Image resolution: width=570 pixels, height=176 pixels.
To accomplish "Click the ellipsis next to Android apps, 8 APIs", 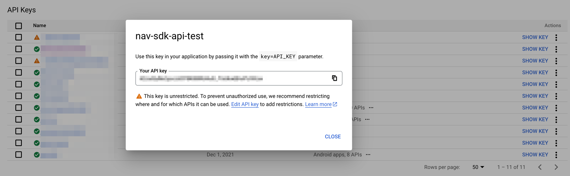I will (x=368, y=155).
